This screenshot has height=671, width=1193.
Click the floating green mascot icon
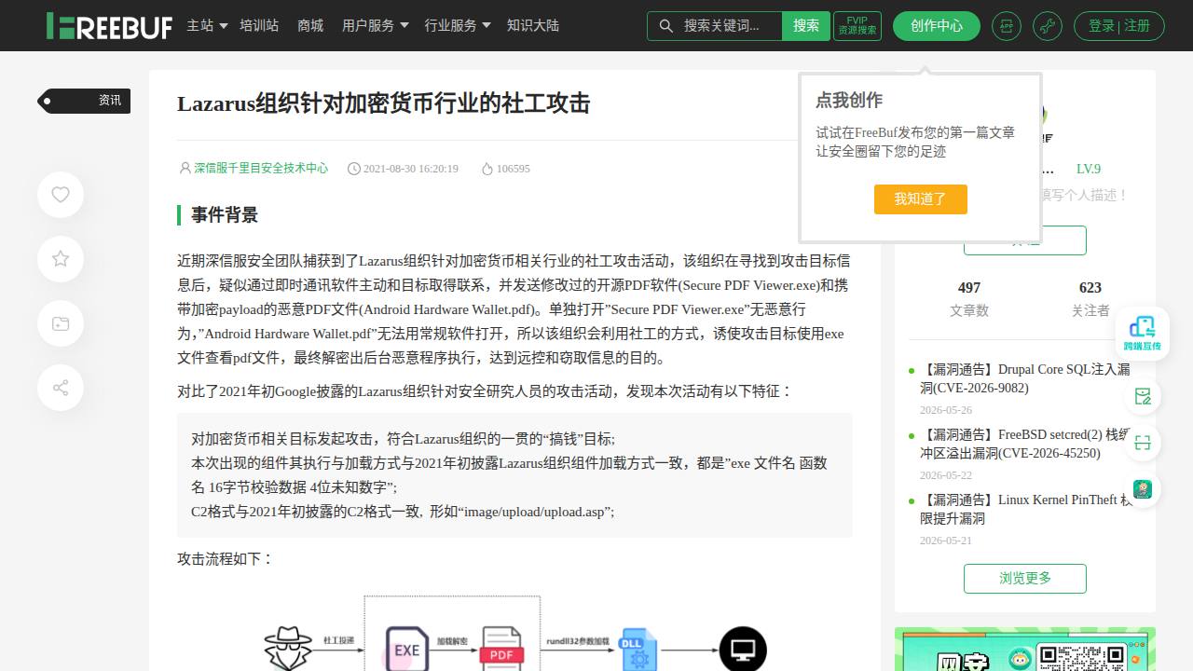1143,489
